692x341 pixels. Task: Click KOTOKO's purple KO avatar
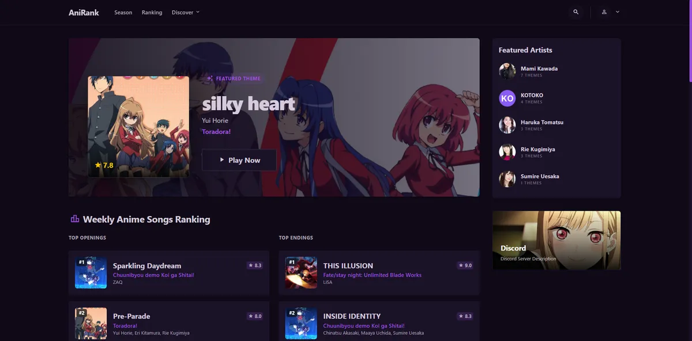[507, 98]
